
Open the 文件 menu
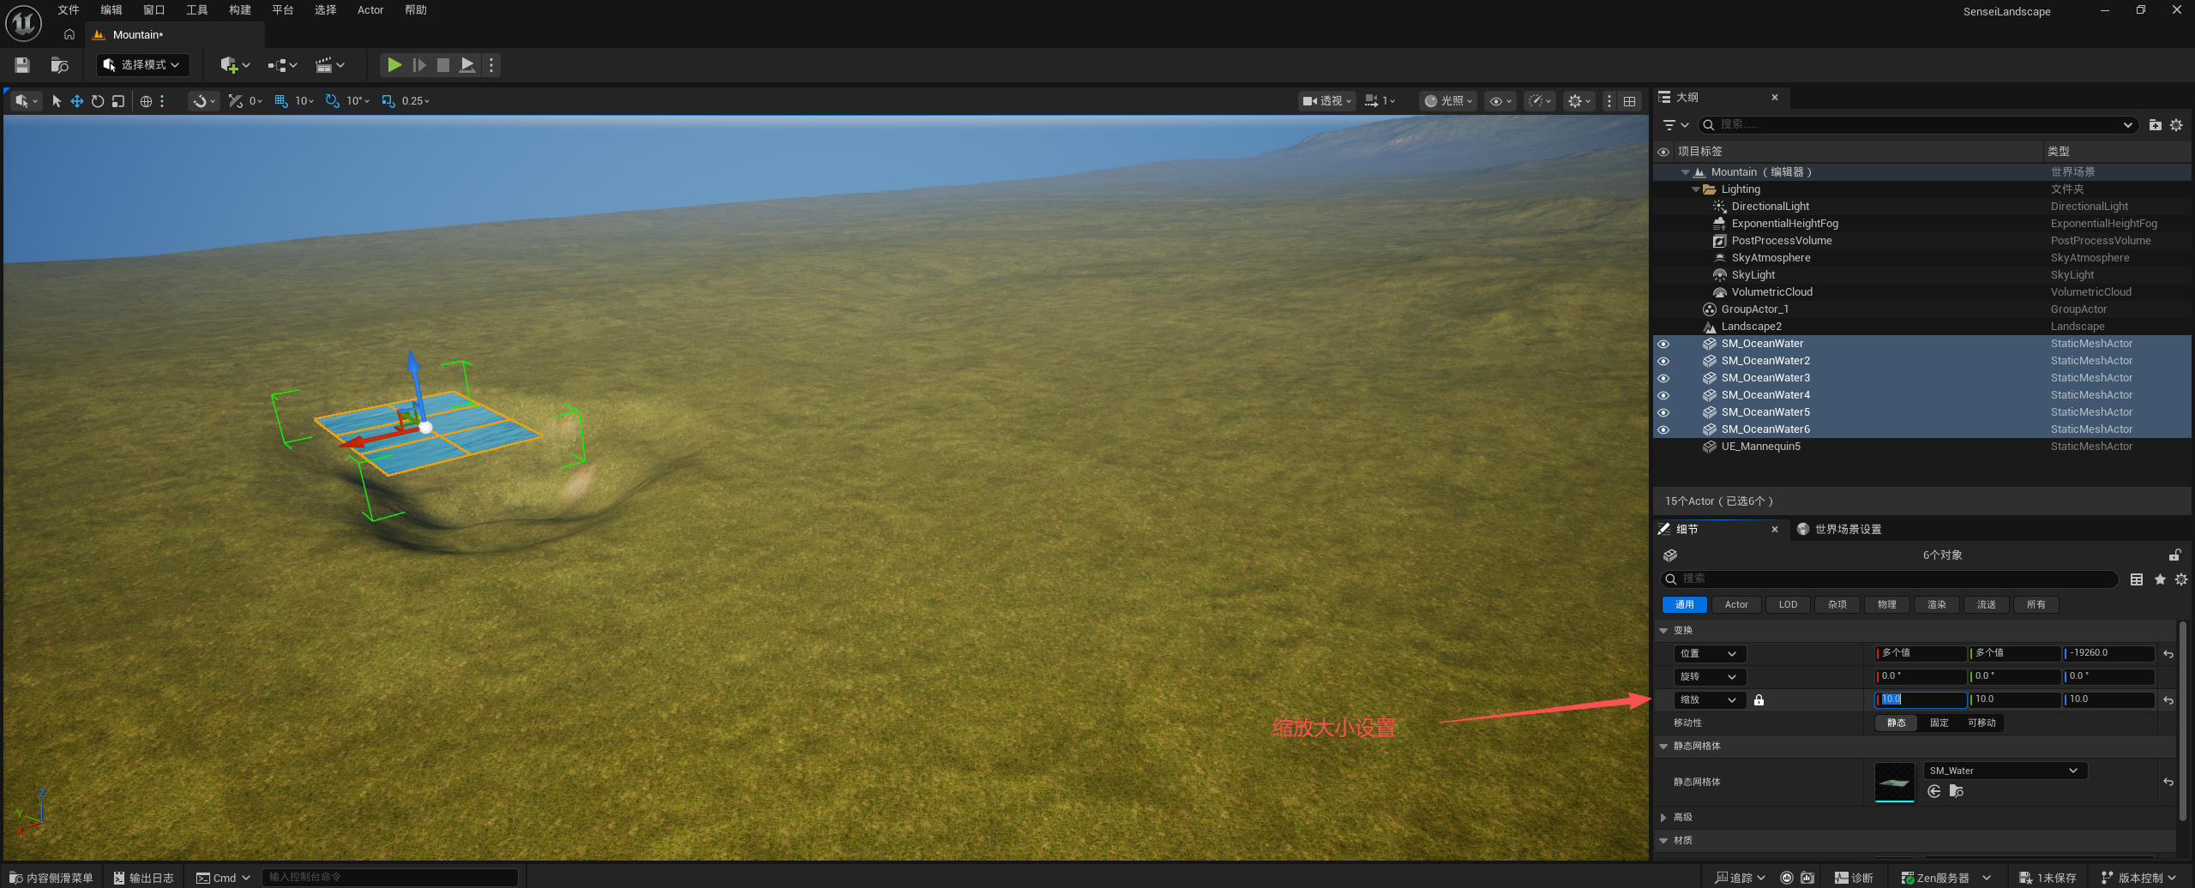[x=69, y=10]
